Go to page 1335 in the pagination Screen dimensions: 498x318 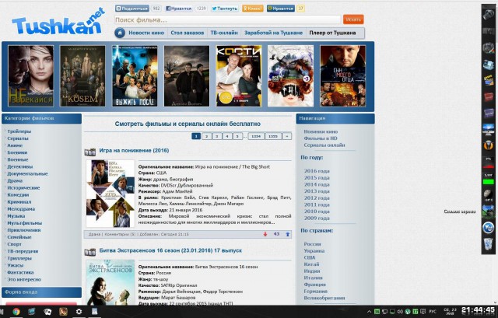pyautogui.click(x=273, y=136)
